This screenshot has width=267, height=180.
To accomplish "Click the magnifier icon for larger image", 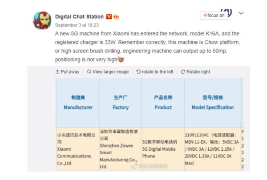I will tap(89, 72).
